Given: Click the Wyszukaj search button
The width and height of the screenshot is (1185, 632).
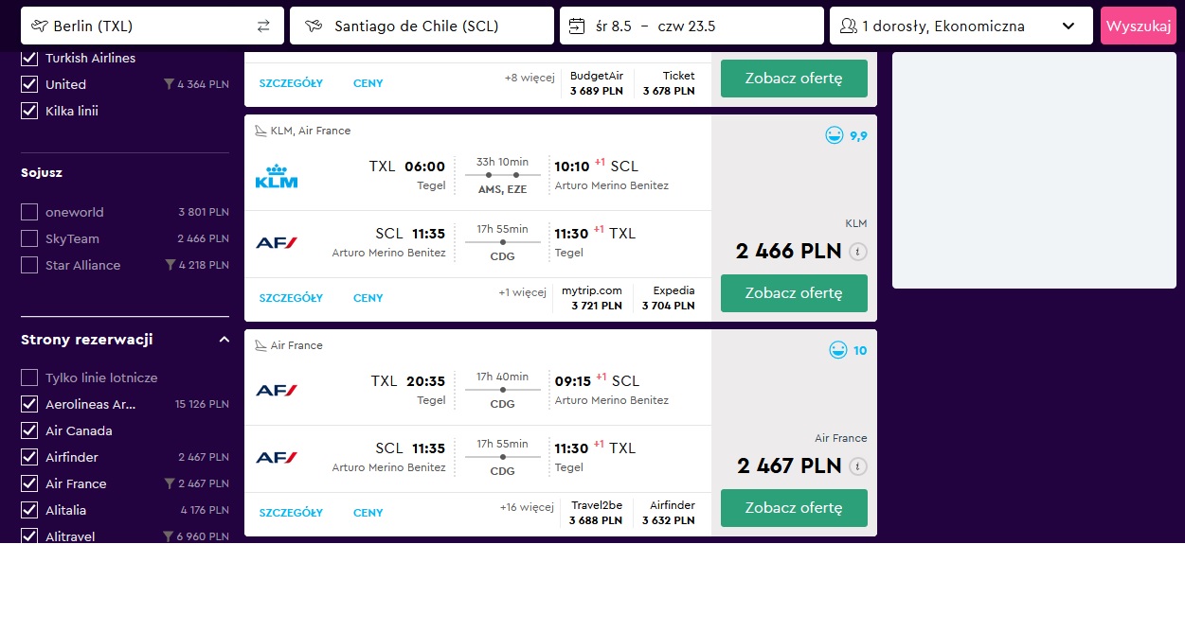Looking at the screenshot, I should tap(1139, 26).
